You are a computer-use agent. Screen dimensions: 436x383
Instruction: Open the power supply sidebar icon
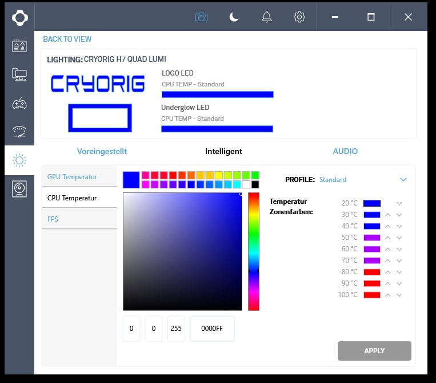[19, 189]
